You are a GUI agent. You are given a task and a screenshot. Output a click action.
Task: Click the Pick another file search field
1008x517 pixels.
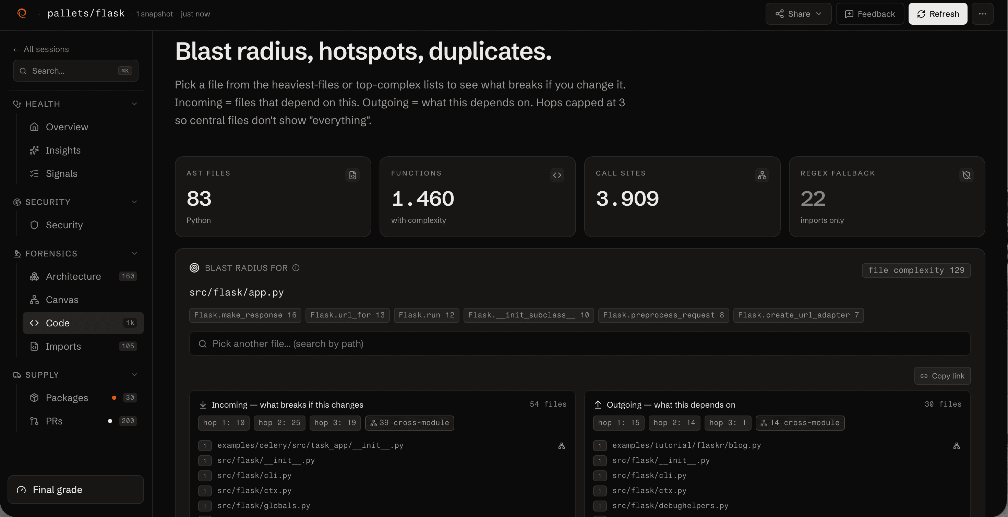(x=580, y=344)
